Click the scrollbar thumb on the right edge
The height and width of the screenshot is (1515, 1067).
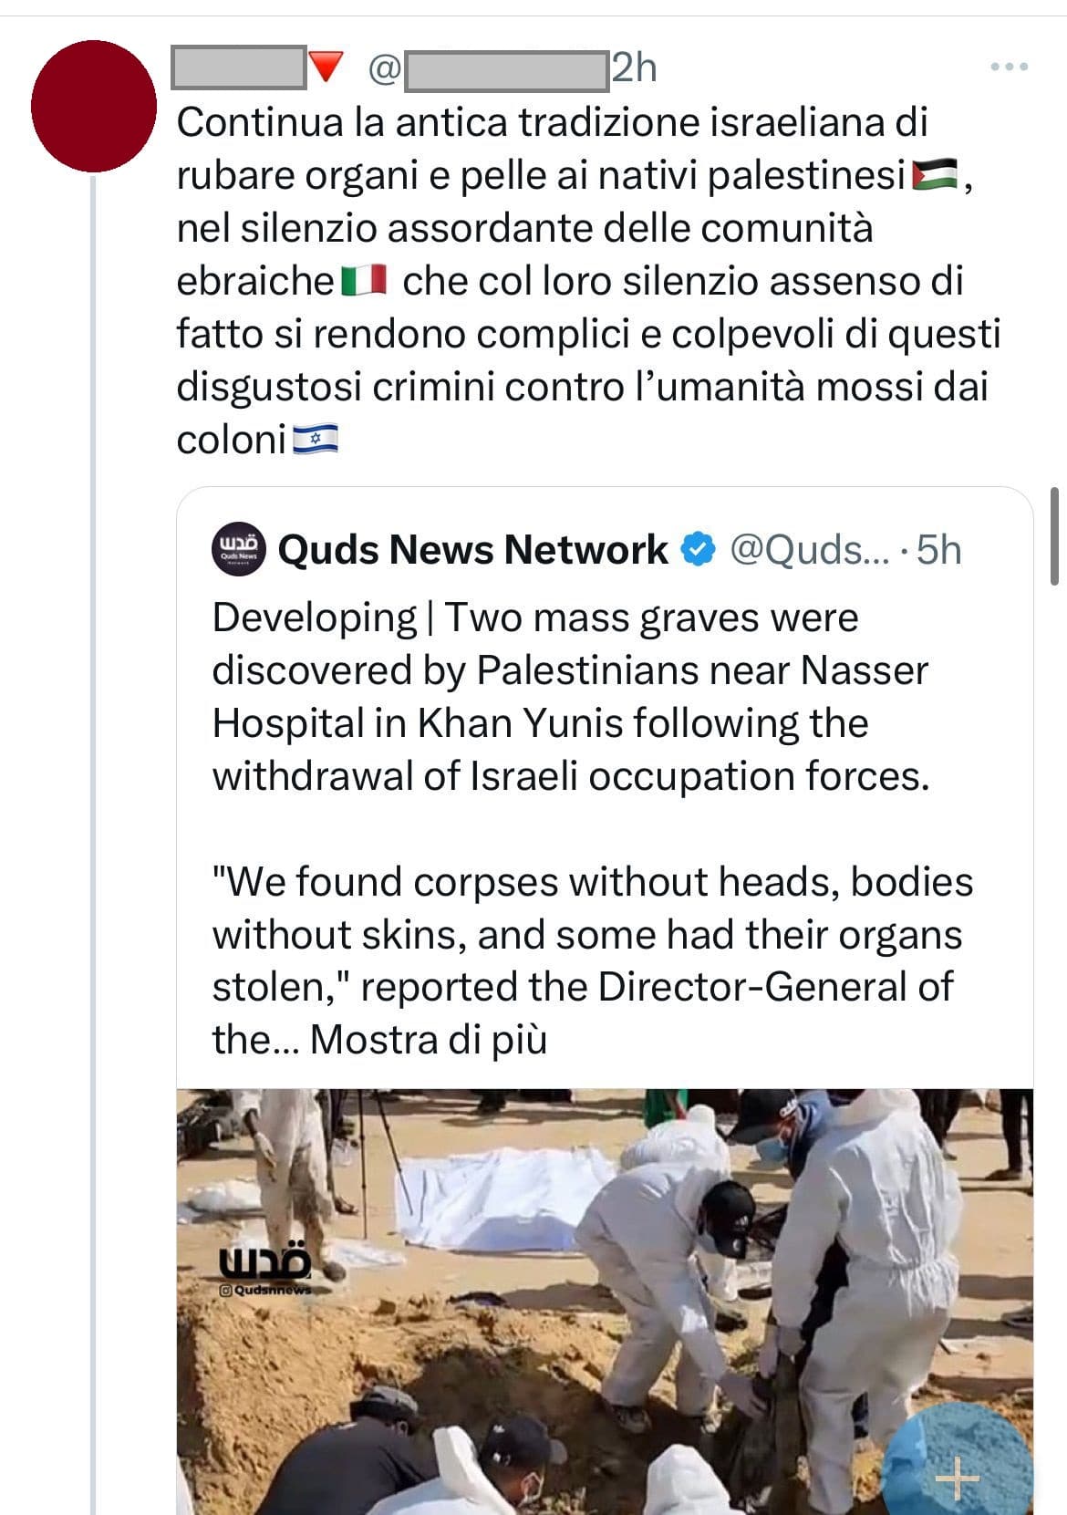point(1055,535)
